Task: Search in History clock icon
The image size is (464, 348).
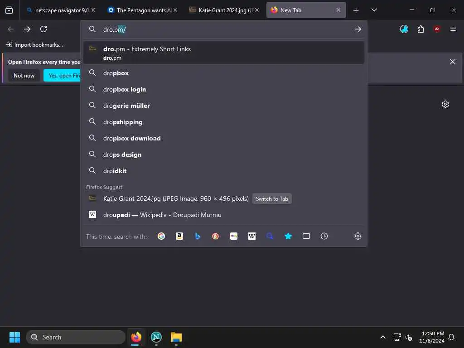Action: [324, 236]
